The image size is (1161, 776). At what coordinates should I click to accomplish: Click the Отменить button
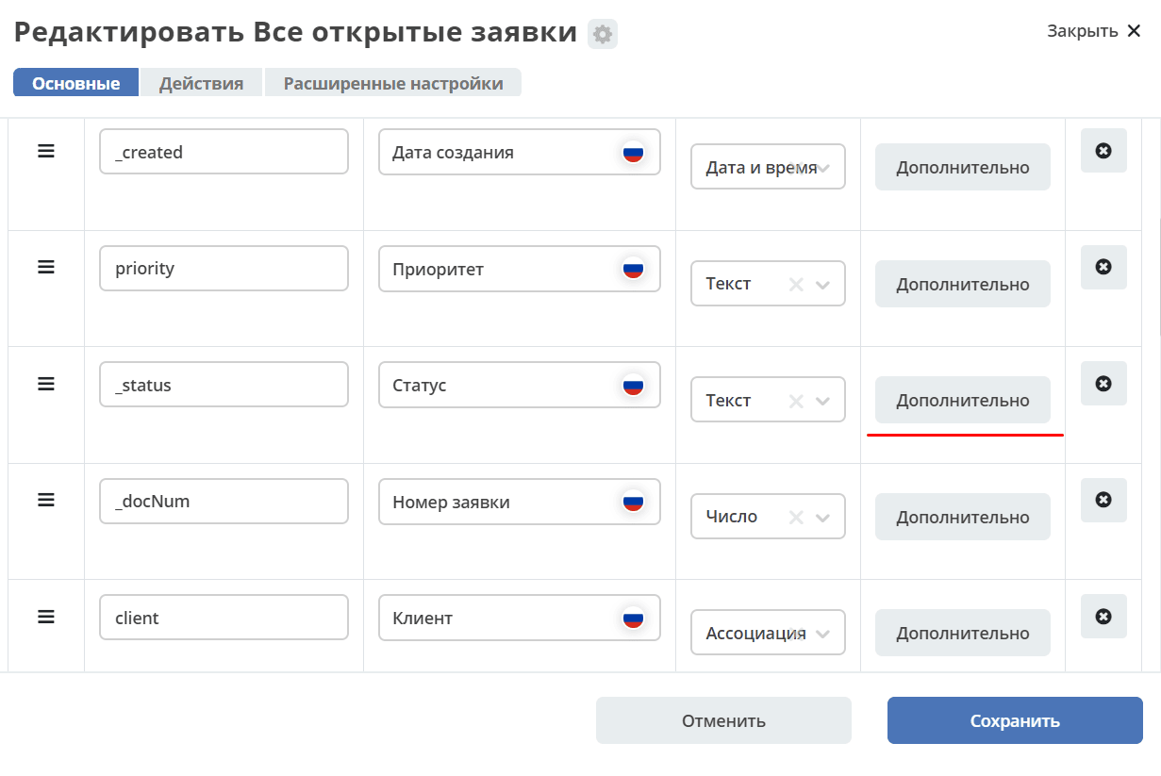tap(723, 720)
